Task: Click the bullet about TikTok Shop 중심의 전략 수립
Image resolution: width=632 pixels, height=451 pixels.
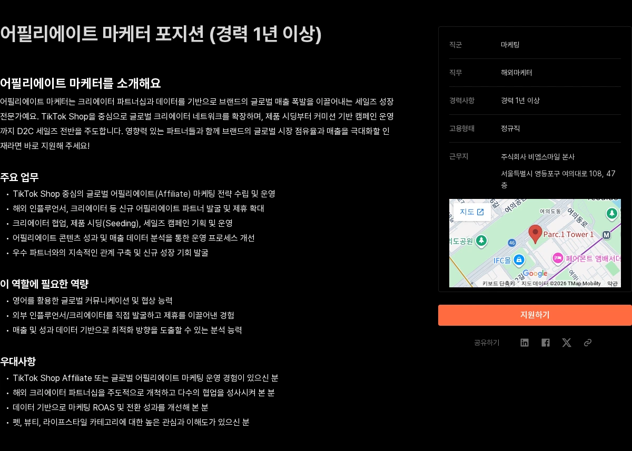Action: (x=144, y=194)
